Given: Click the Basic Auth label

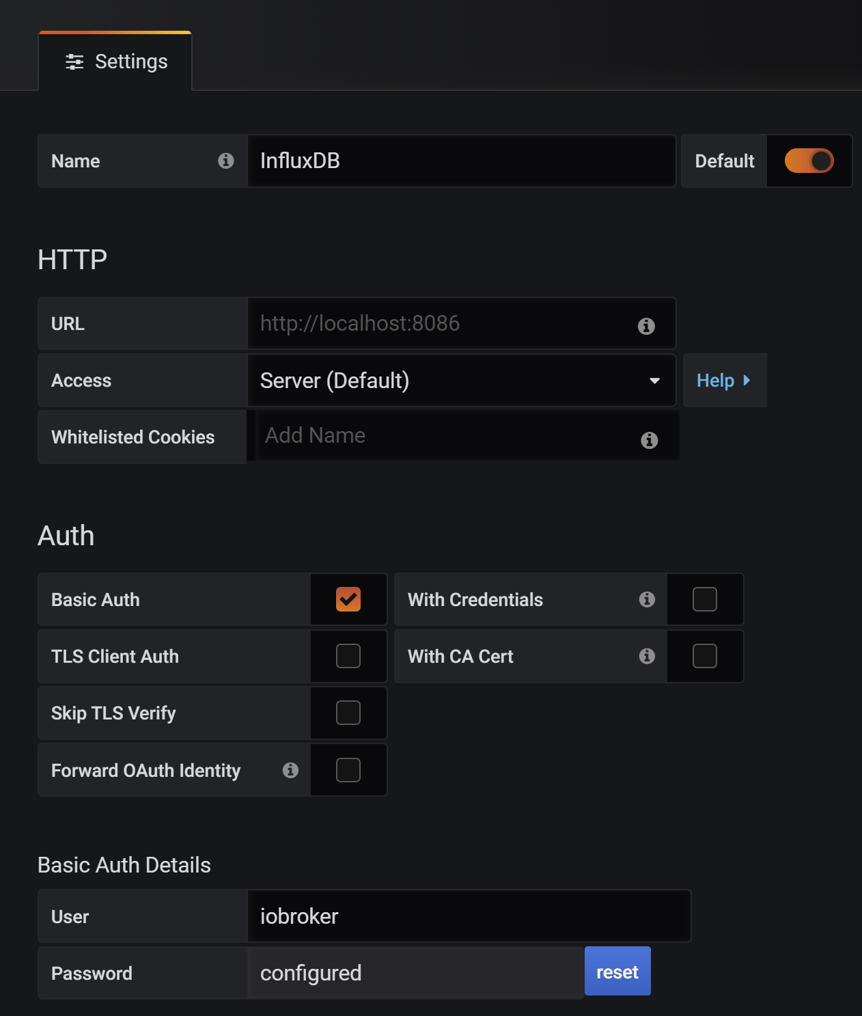Looking at the screenshot, I should click(x=96, y=600).
